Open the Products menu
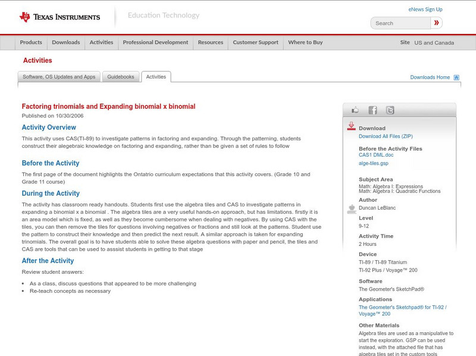 31,42
